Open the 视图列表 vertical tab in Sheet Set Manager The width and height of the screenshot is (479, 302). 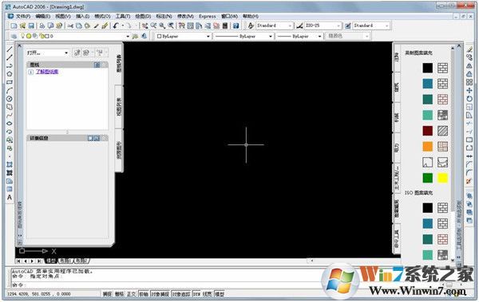tap(119, 107)
